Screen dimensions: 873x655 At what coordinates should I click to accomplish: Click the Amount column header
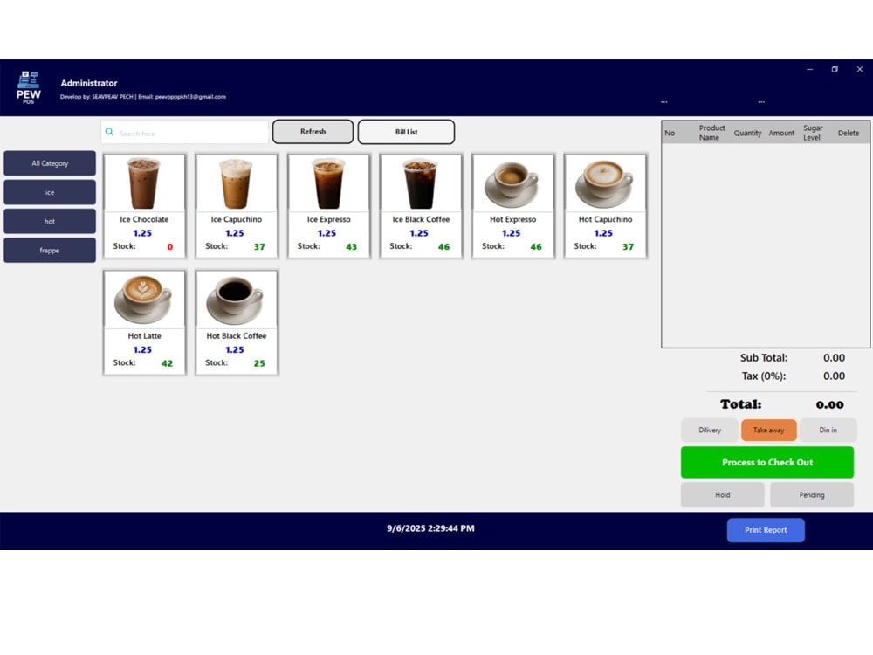click(x=781, y=133)
